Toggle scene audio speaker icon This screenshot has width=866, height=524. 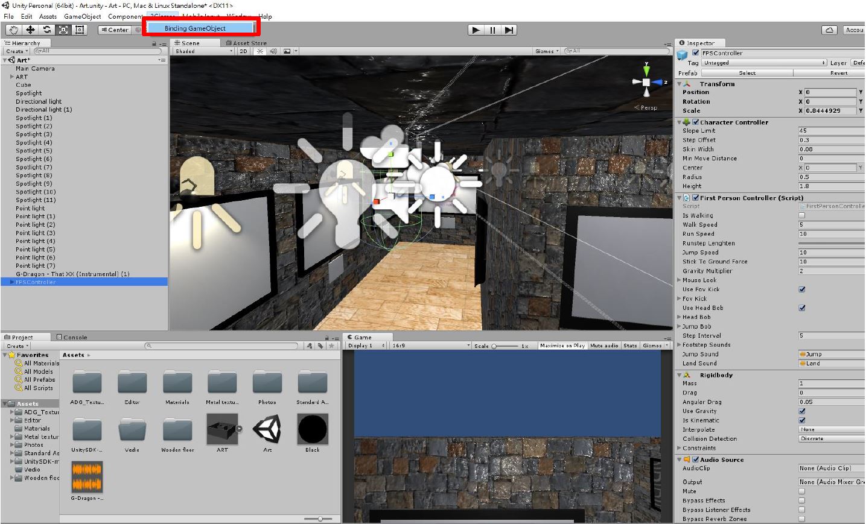tap(273, 51)
